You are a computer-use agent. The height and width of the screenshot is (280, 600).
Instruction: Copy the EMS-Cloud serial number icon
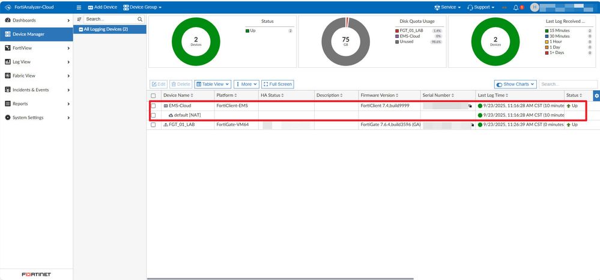tap(470, 105)
